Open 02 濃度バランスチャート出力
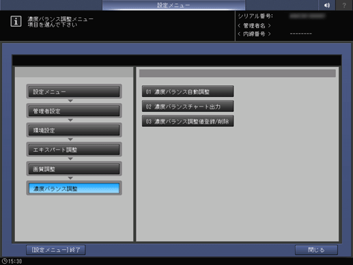Image resolution: width=353 pixels, height=265 pixels. 188,107
